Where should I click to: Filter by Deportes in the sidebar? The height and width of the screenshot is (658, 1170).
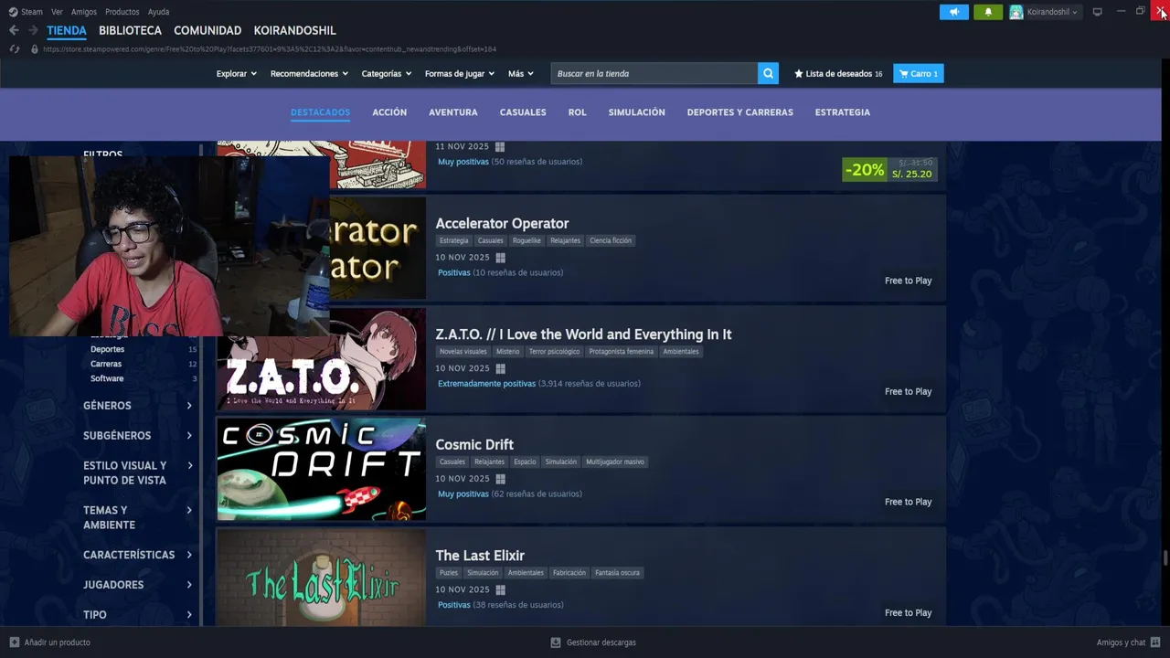tap(107, 349)
